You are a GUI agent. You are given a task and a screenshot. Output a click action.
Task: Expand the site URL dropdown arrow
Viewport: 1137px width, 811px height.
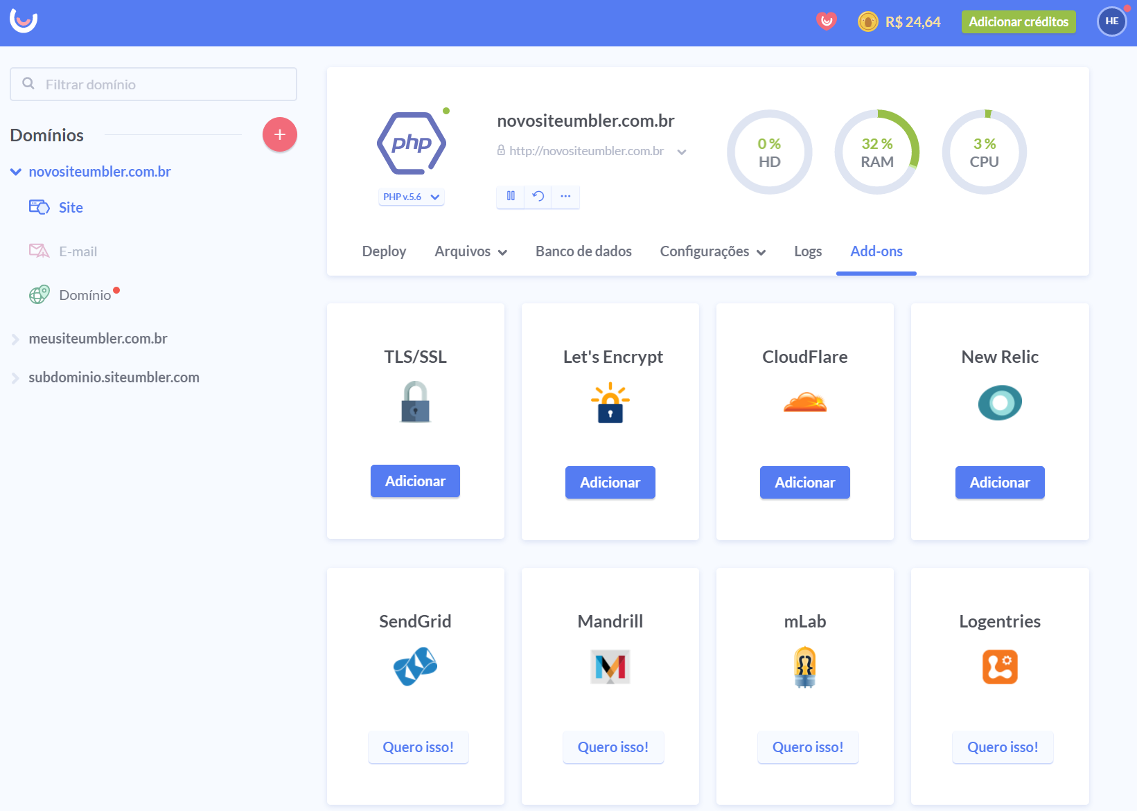tap(682, 152)
